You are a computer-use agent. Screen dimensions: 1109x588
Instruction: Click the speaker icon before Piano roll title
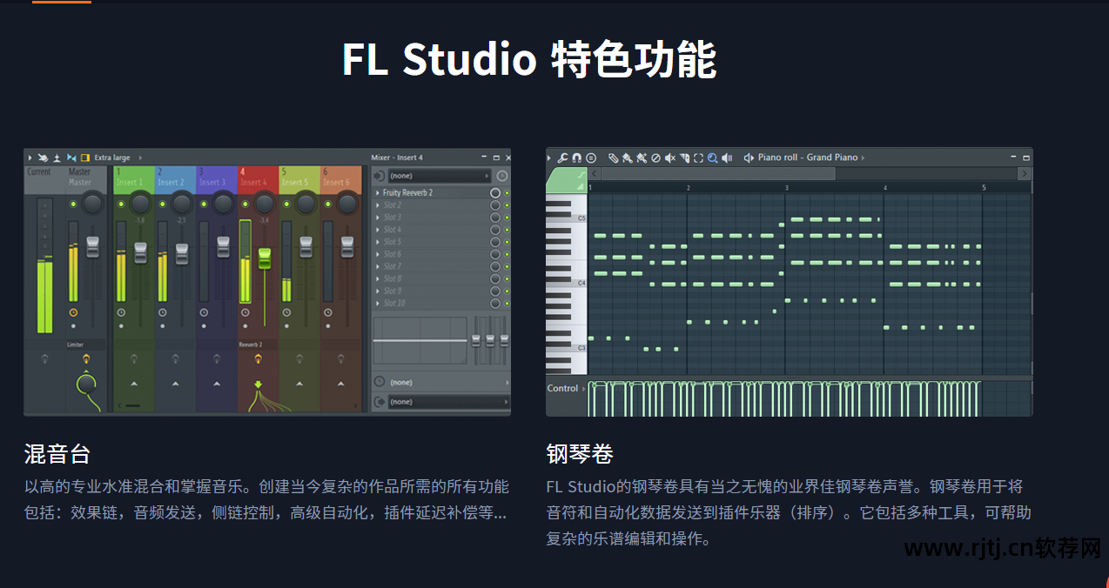pyautogui.click(x=749, y=157)
